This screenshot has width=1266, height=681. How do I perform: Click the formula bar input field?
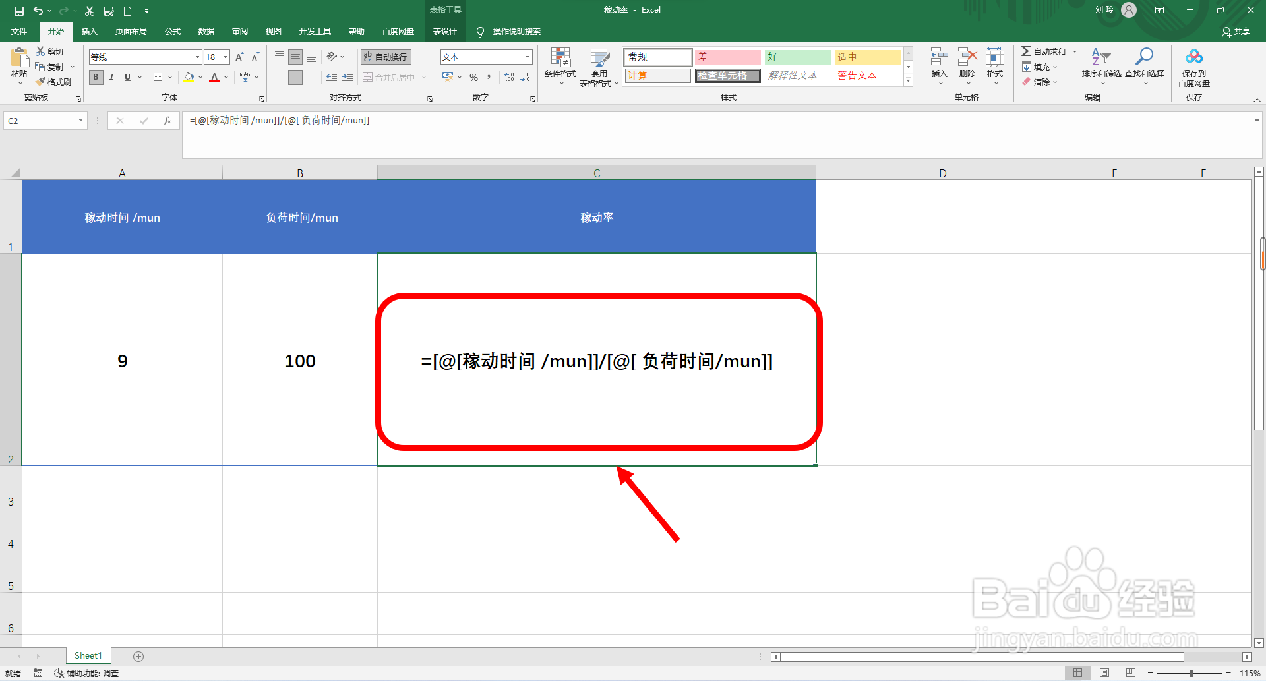(x=717, y=135)
